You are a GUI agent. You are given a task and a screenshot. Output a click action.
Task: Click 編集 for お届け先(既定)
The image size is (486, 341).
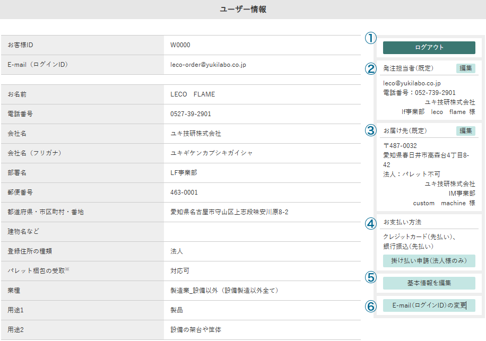pyautogui.click(x=465, y=131)
